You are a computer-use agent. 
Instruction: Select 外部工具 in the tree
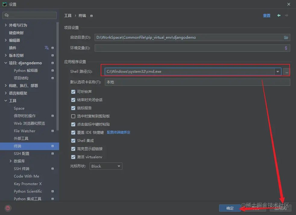point(21,138)
